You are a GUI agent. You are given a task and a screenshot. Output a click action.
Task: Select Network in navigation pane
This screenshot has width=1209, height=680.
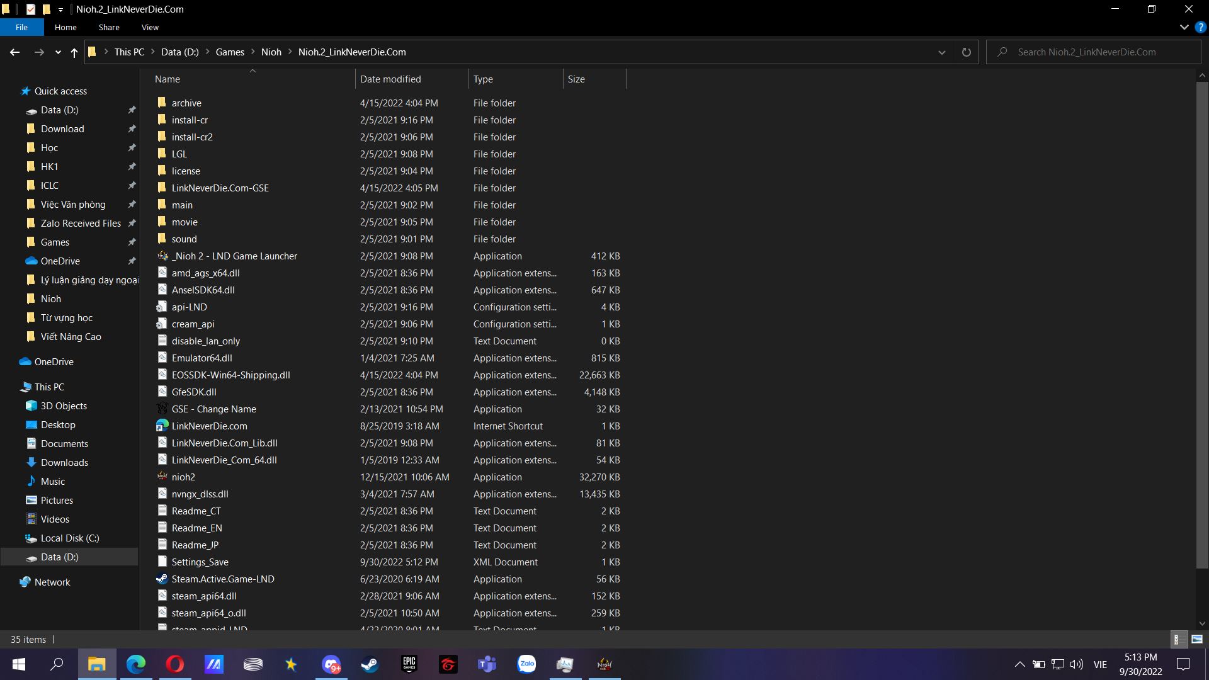pyautogui.click(x=52, y=582)
